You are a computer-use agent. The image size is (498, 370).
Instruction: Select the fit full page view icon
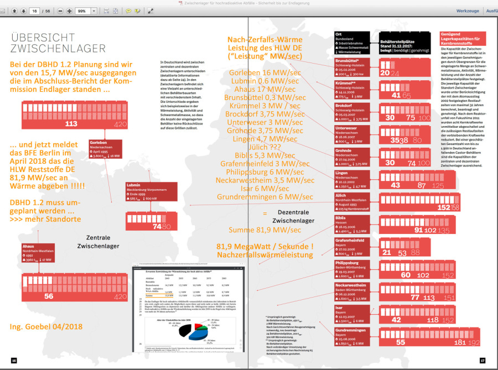115,11
